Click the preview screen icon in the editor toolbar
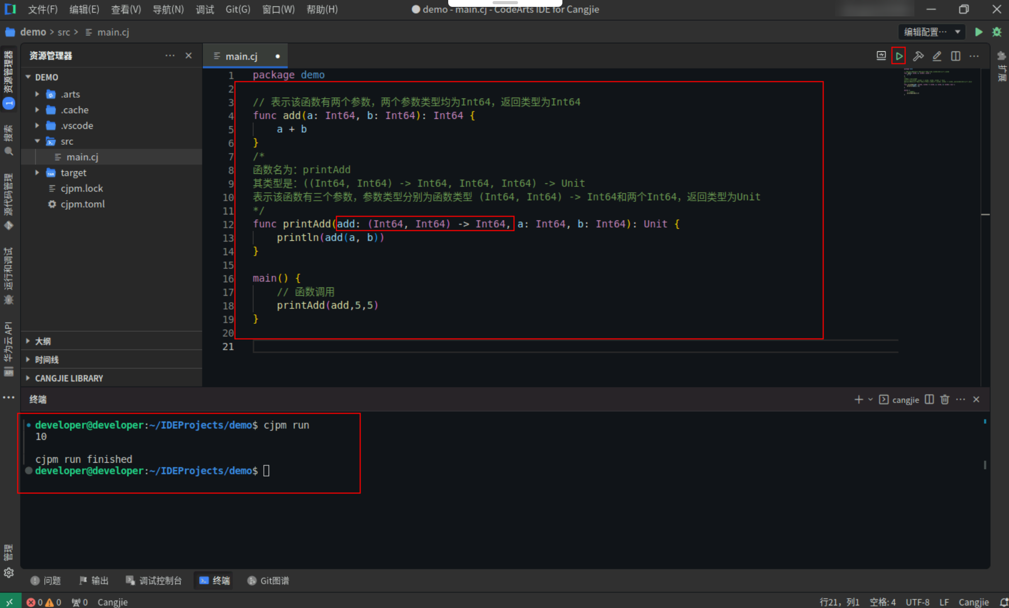 tap(881, 56)
